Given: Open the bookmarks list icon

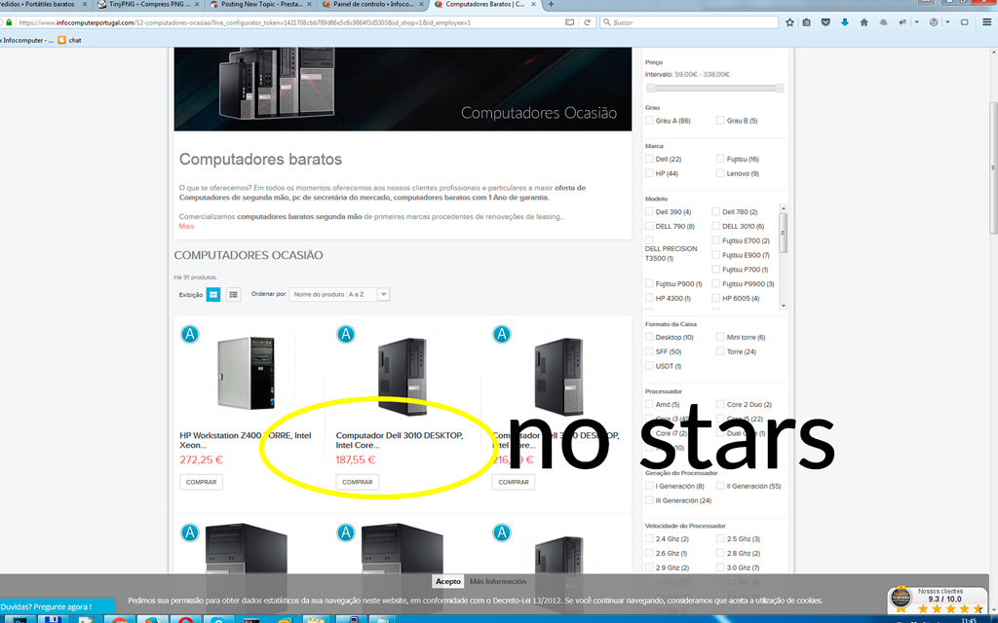Looking at the screenshot, I should (807, 22).
